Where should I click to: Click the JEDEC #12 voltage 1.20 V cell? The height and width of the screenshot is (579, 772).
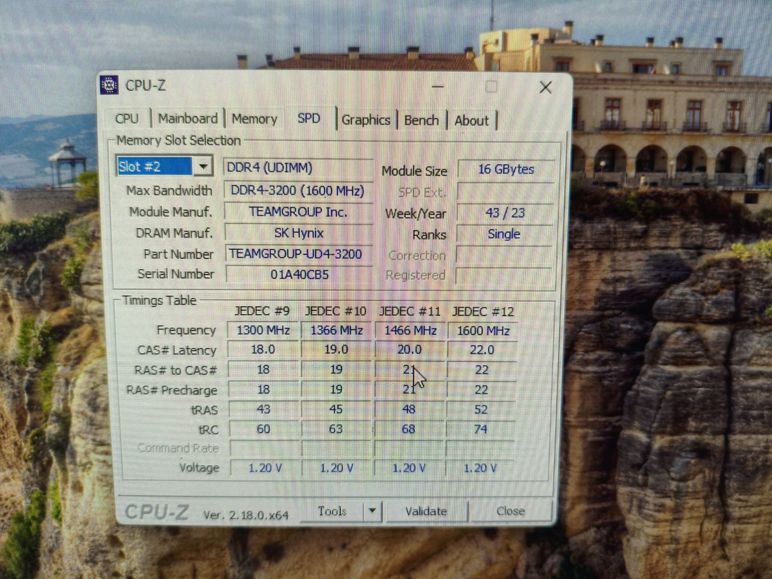point(480,468)
